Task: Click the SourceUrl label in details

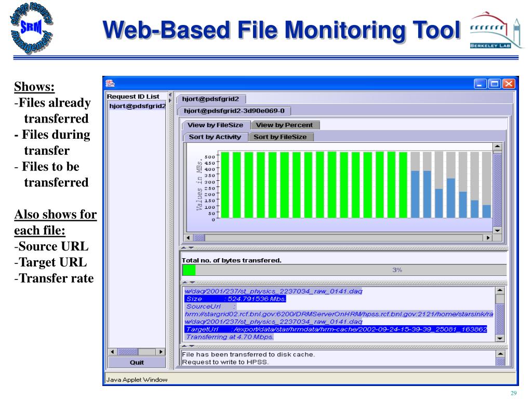Action: pos(204,307)
